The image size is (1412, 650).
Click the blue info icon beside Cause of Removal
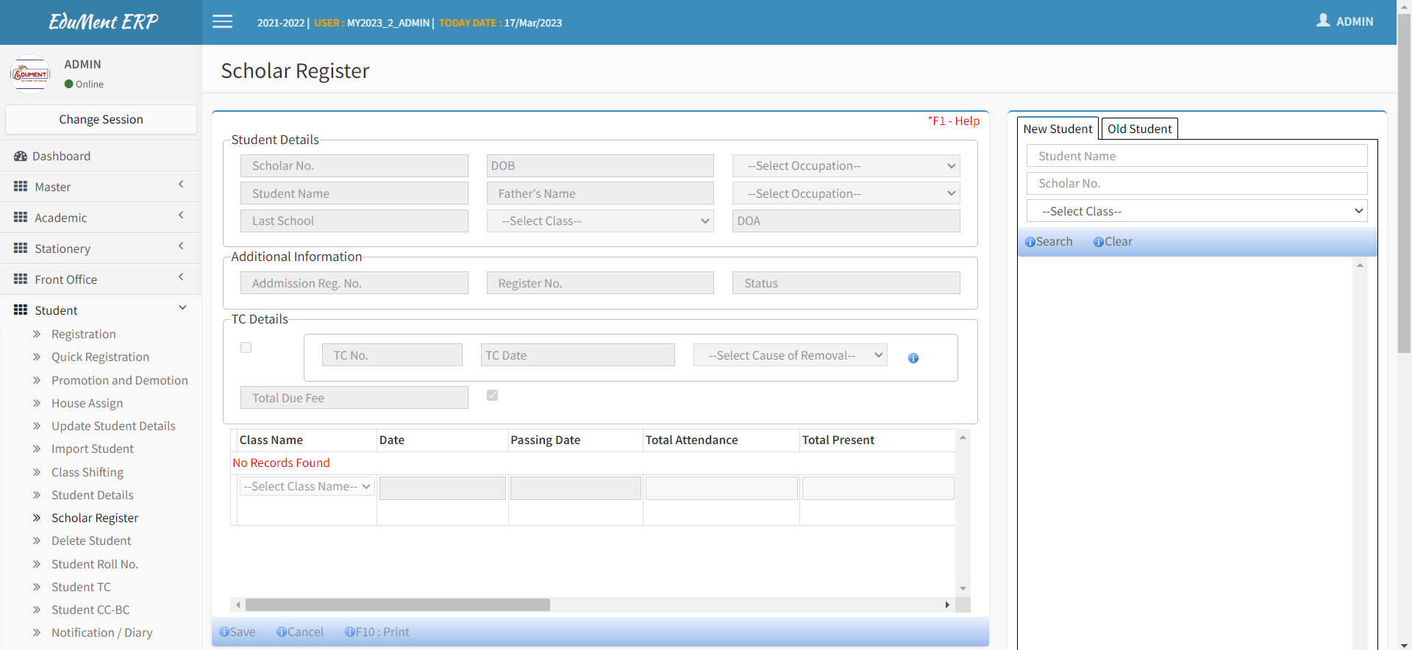tap(913, 358)
